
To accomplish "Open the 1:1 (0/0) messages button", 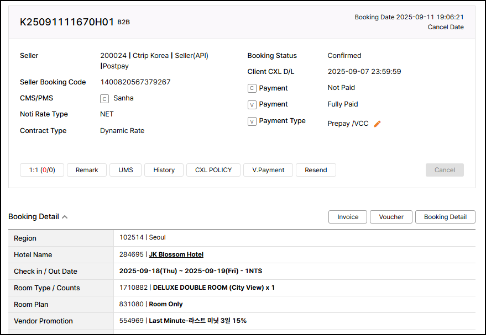I will (42, 170).
